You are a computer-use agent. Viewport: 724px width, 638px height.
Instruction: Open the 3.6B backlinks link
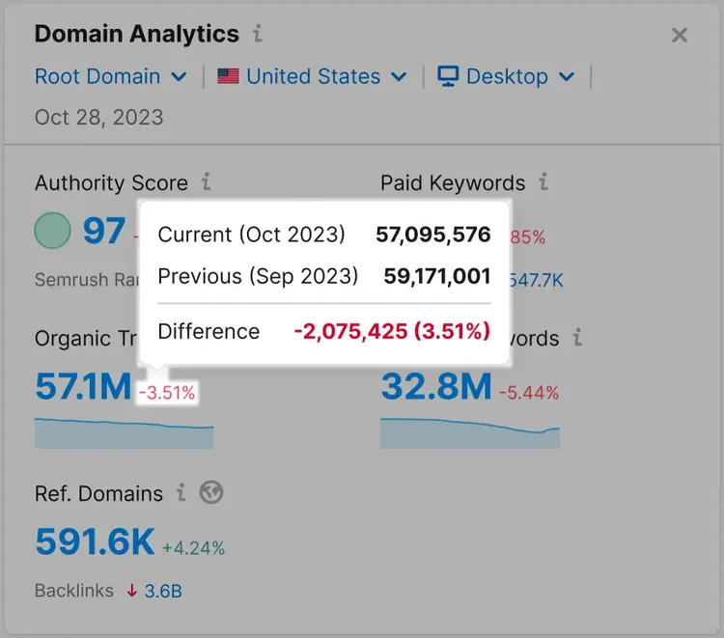coord(163,591)
